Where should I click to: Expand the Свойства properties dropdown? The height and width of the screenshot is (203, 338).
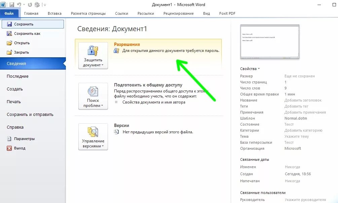tap(250, 69)
